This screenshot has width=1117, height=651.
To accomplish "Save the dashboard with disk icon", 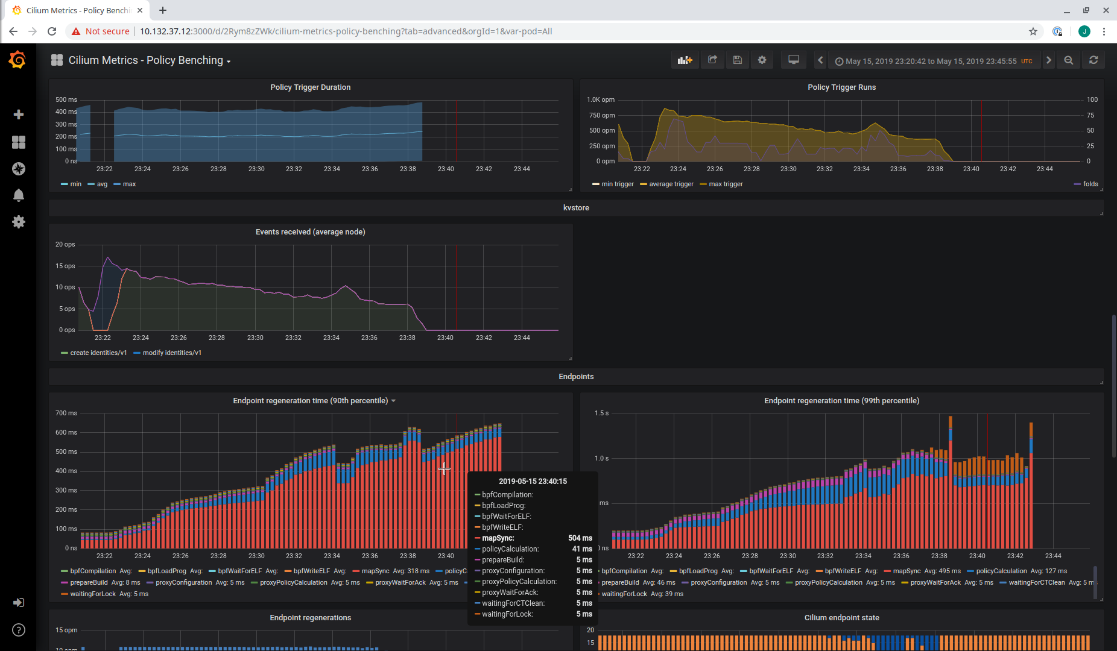I will tap(737, 60).
